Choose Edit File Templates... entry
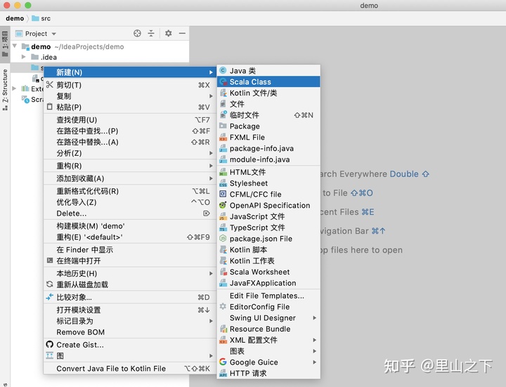Image resolution: width=506 pixels, height=387 pixels. (268, 296)
